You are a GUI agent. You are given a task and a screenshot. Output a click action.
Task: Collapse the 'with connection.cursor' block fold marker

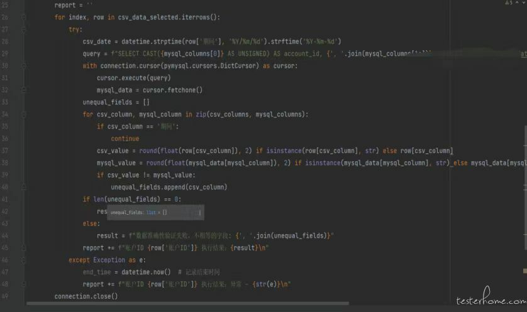[23, 66]
